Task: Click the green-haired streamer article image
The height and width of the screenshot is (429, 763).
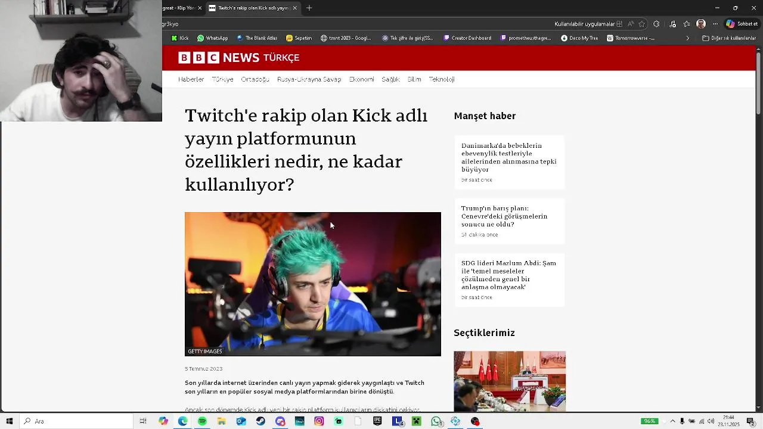Action: coord(313,284)
